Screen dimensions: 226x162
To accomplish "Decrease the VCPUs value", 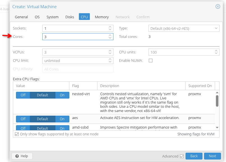I will click(x=110, y=53).
